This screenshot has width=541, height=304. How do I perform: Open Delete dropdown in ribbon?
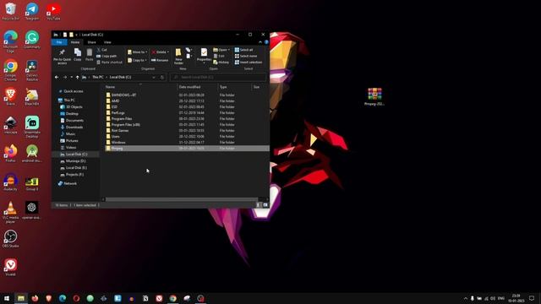pyautogui.click(x=161, y=52)
